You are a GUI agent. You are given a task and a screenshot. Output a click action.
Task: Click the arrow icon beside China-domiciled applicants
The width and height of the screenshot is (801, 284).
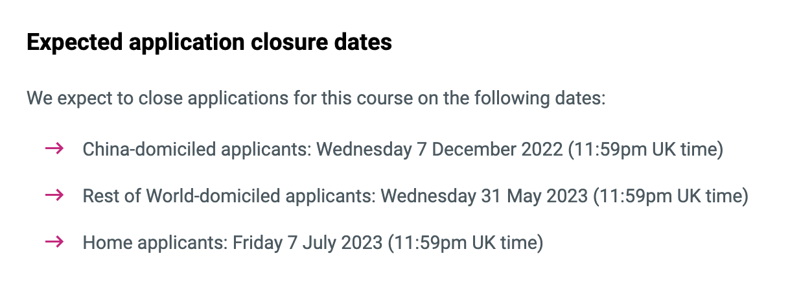pyautogui.click(x=54, y=149)
